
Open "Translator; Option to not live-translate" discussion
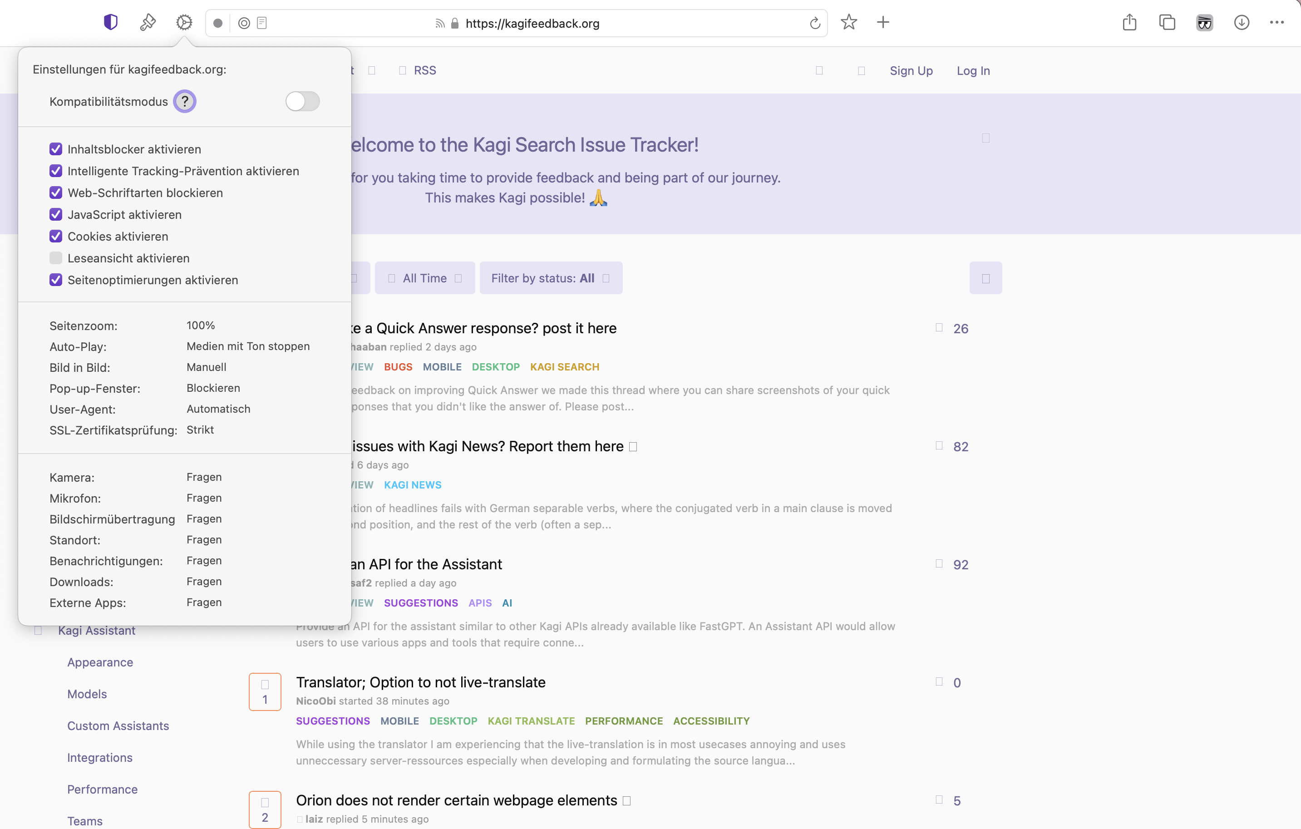point(420,682)
